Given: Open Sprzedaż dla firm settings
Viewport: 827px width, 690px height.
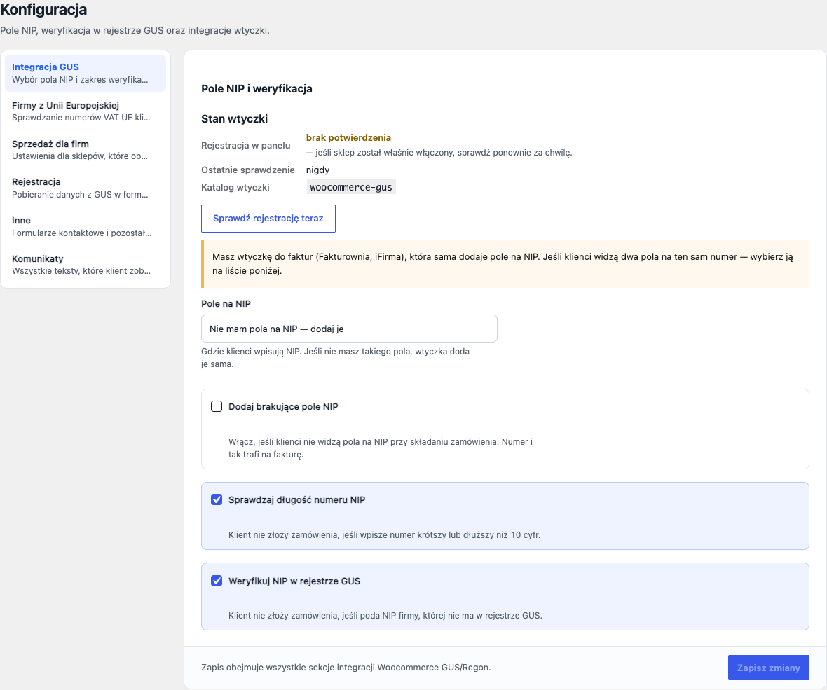Looking at the screenshot, I should (x=85, y=150).
